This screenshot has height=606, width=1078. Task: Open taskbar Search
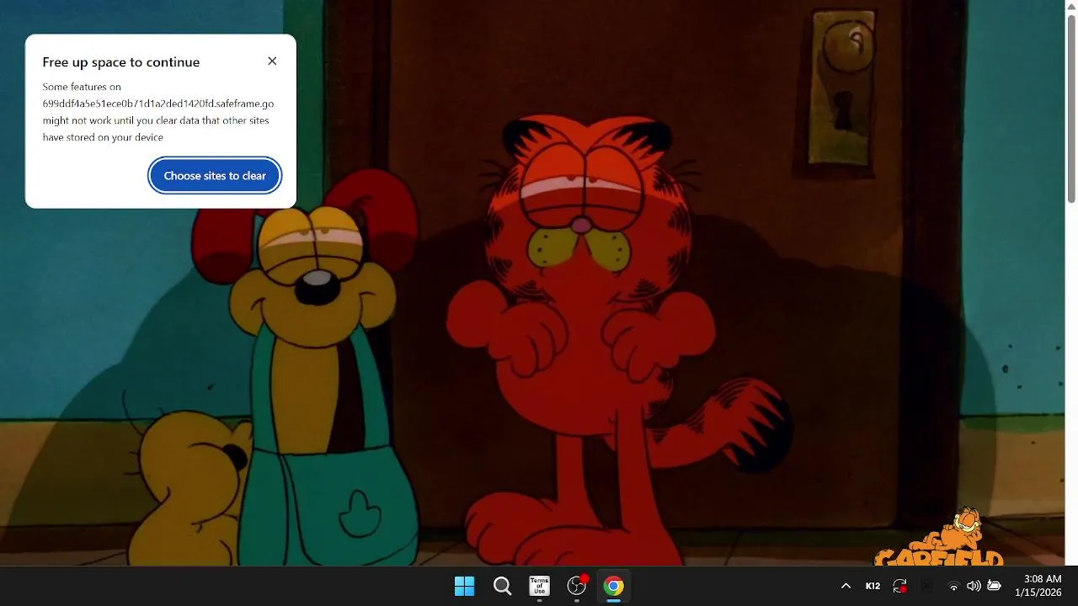[502, 586]
